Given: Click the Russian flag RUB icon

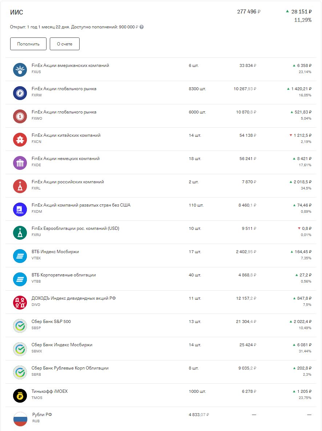Looking at the screenshot, I should 20,419.
